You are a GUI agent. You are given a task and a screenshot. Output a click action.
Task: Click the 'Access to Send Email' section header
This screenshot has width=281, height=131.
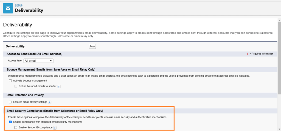tap(35, 54)
